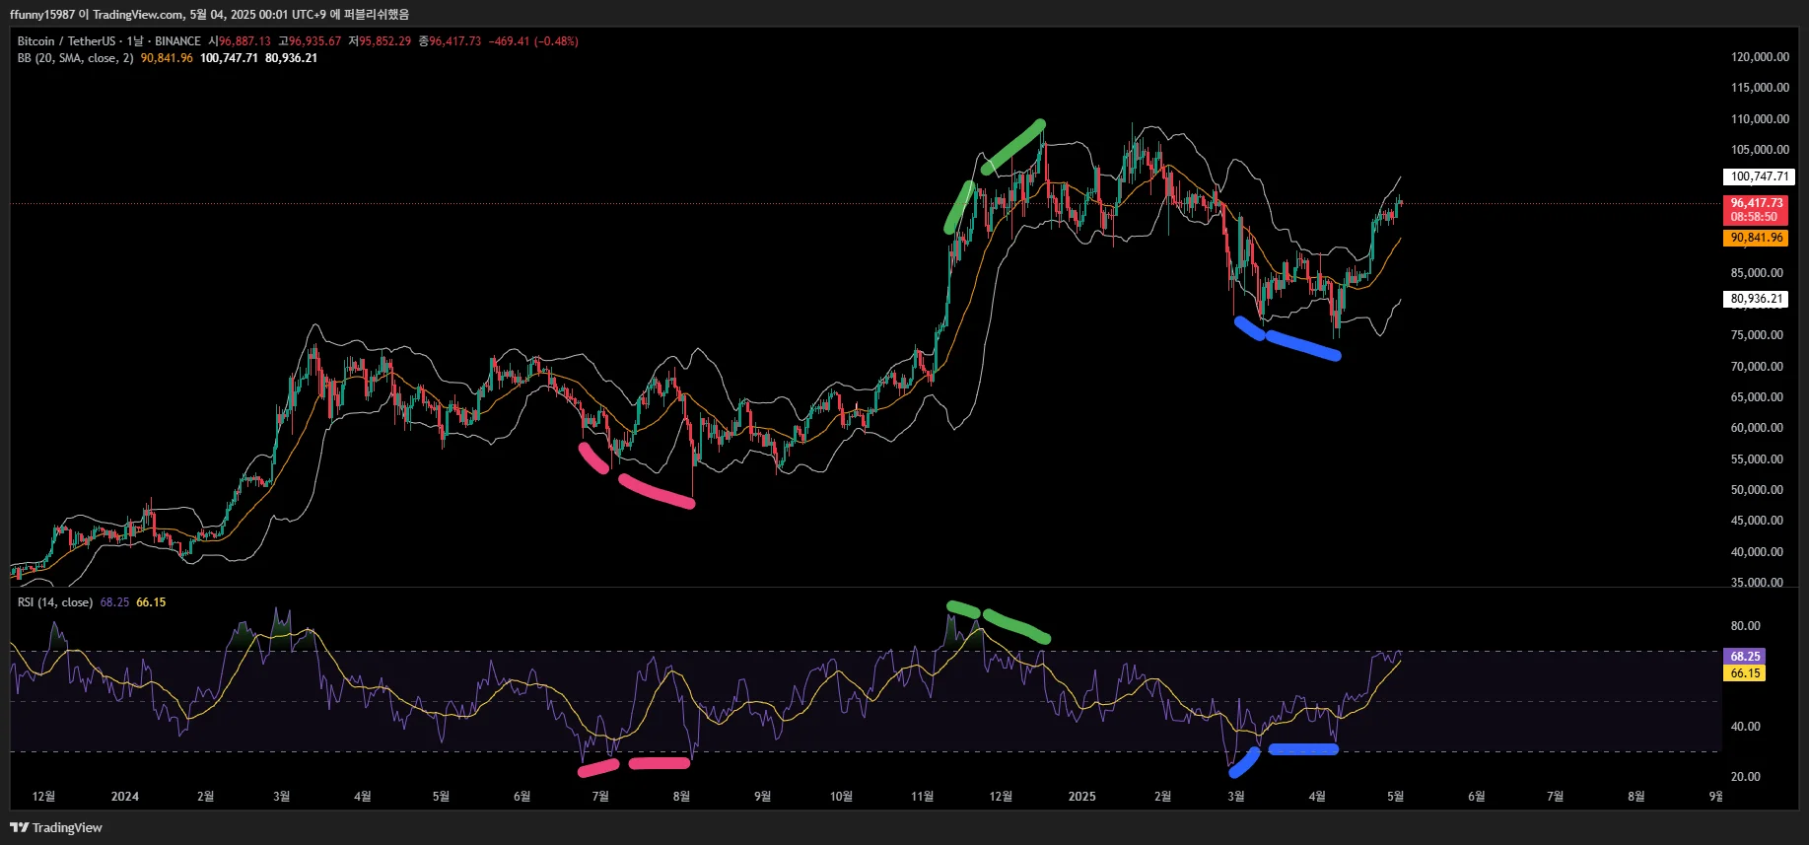Click the TradingView logo at the bottom
This screenshot has height=845, width=1809.
56,827
